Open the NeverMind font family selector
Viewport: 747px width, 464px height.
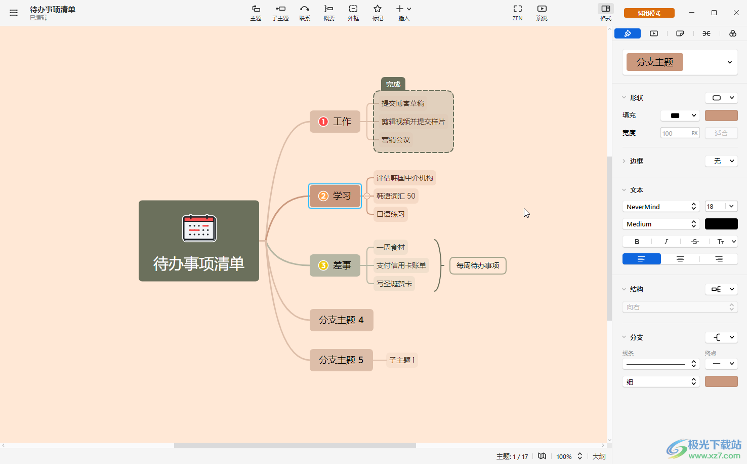(661, 207)
